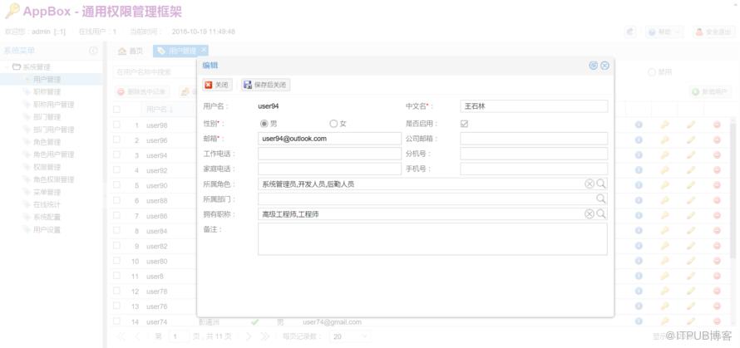The image size is (740, 348).
Task: Switch to the 首页 home tab
Action: tap(131, 51)
